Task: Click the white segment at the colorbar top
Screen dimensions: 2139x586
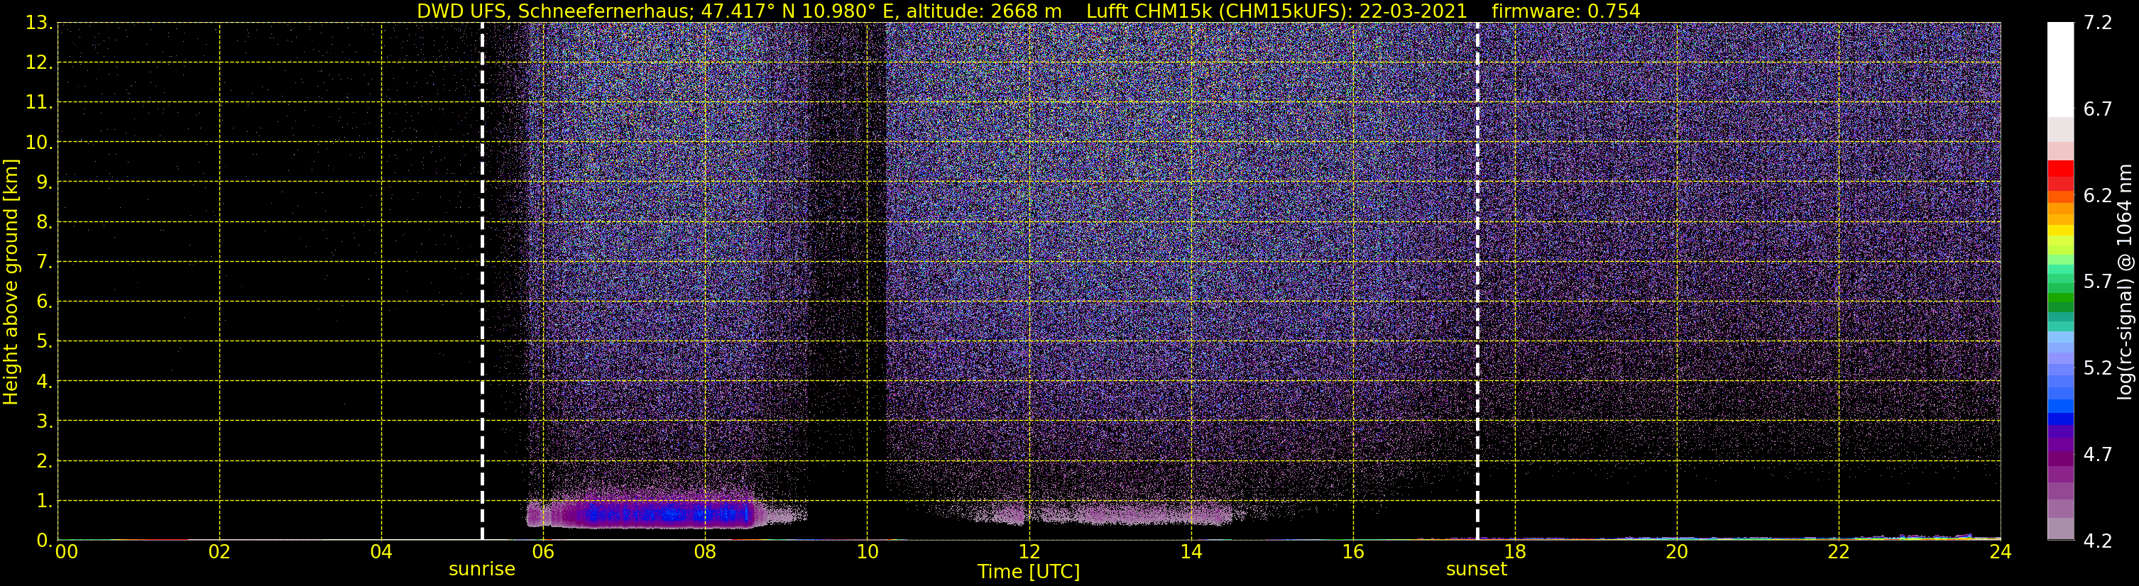Action: pos(2060,70)
